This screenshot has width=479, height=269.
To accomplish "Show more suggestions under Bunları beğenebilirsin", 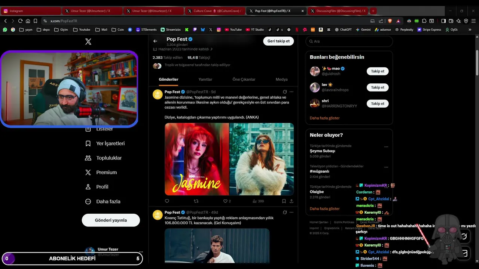I will [324, 118].
